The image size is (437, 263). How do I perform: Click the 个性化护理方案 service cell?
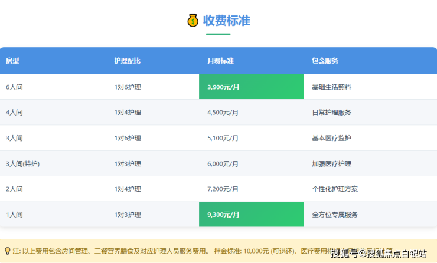(x=335, y=189)
